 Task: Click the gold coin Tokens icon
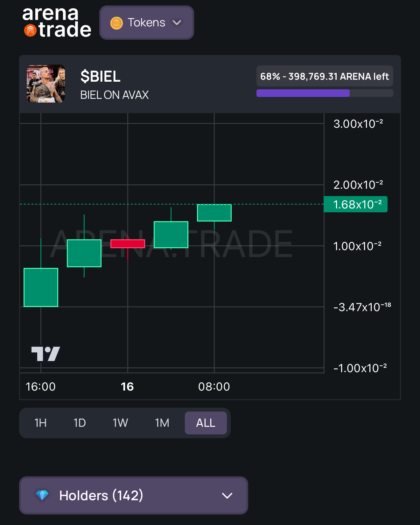click(116, 23)
